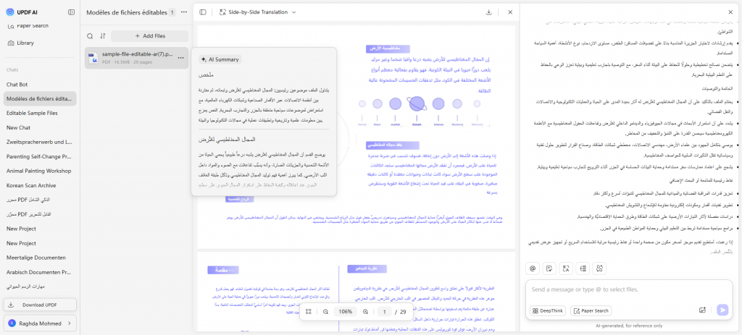The width and height of the screenshot is (742, 335).
Task: Open the Side-by-Side Translation dropdown
Action: point(258,12)
